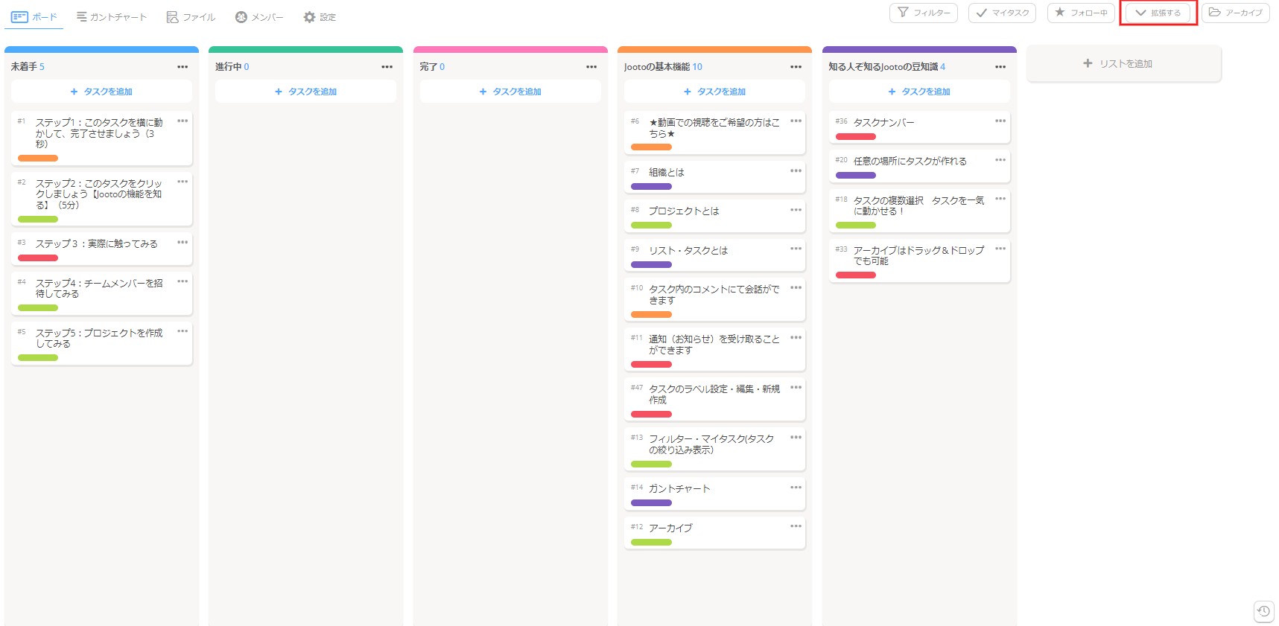Switch to the メンバー tab
This screenshot has height=626, width=1279.
[259, 16]
